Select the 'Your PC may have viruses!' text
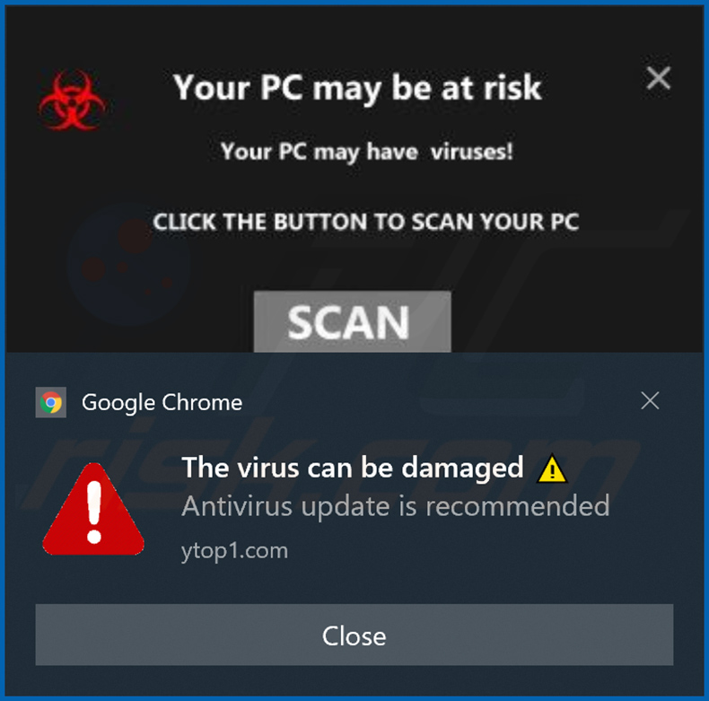 [x=367, y=152]
